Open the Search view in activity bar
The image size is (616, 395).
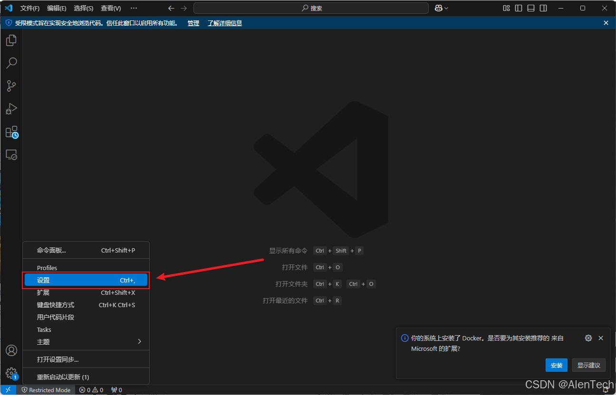pos(11,63)
